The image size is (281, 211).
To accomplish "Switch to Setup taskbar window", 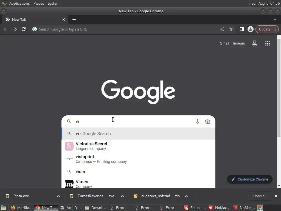I will click(195, 208).
